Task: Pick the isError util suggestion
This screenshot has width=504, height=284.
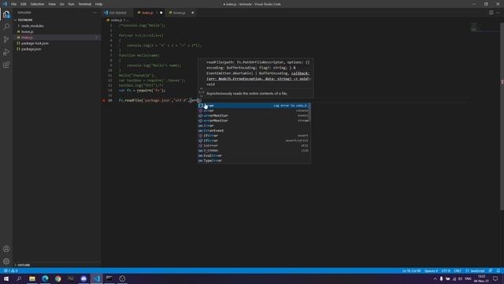Action: coord(254,145)
